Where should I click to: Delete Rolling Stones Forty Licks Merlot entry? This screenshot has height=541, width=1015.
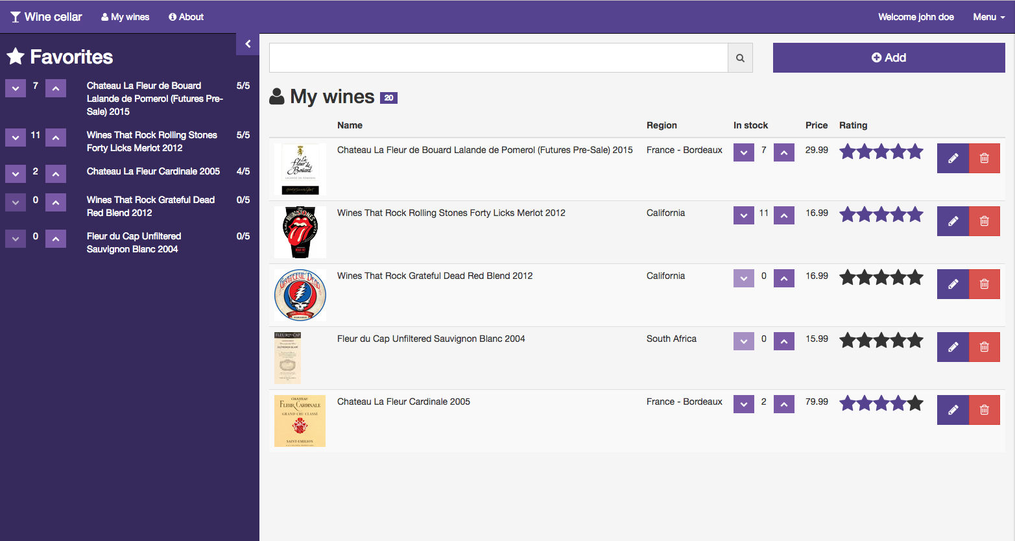(x=984, y=221)
